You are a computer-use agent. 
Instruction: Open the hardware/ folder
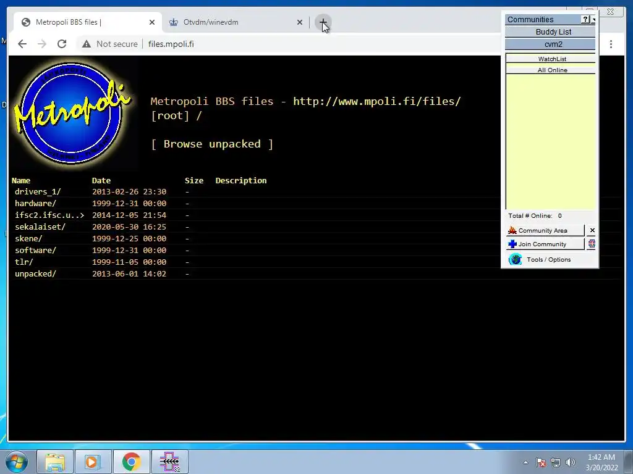click(35, 204)
